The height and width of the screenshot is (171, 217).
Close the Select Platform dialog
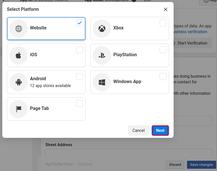[166, 9]
